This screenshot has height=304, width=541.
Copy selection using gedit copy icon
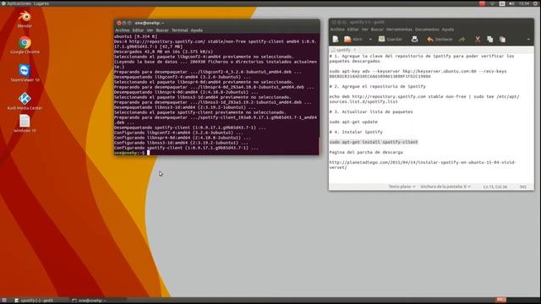tap(490, 40)
